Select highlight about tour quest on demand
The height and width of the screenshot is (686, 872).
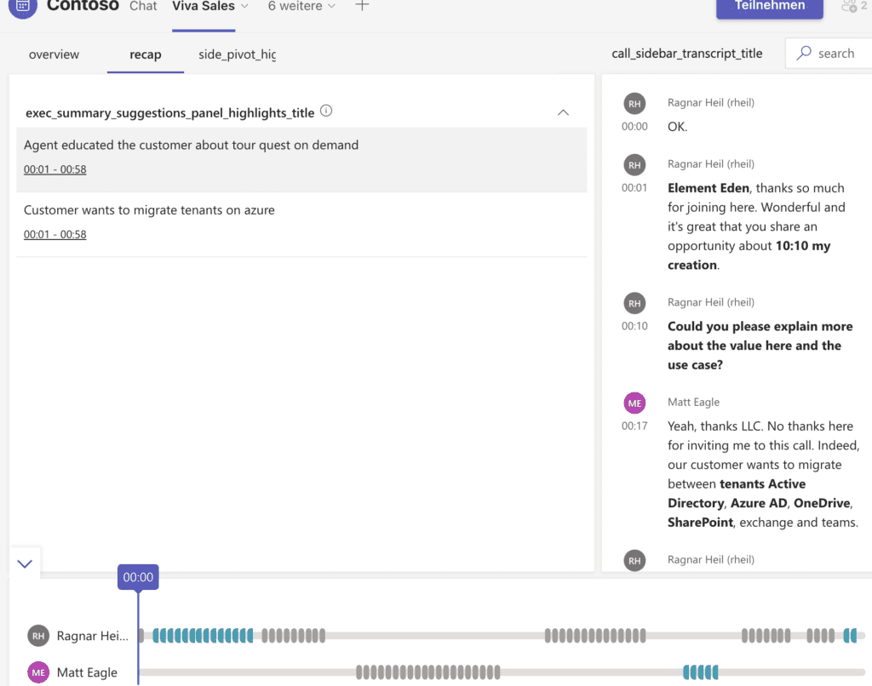301,159
